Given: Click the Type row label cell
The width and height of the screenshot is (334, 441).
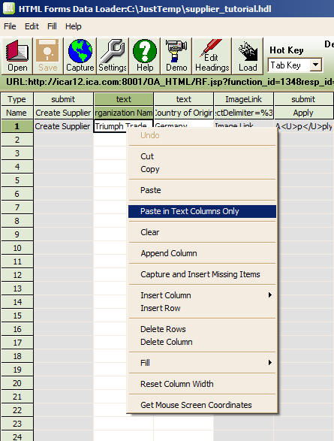Looking at the screenshot, I should tap(17, 99).
